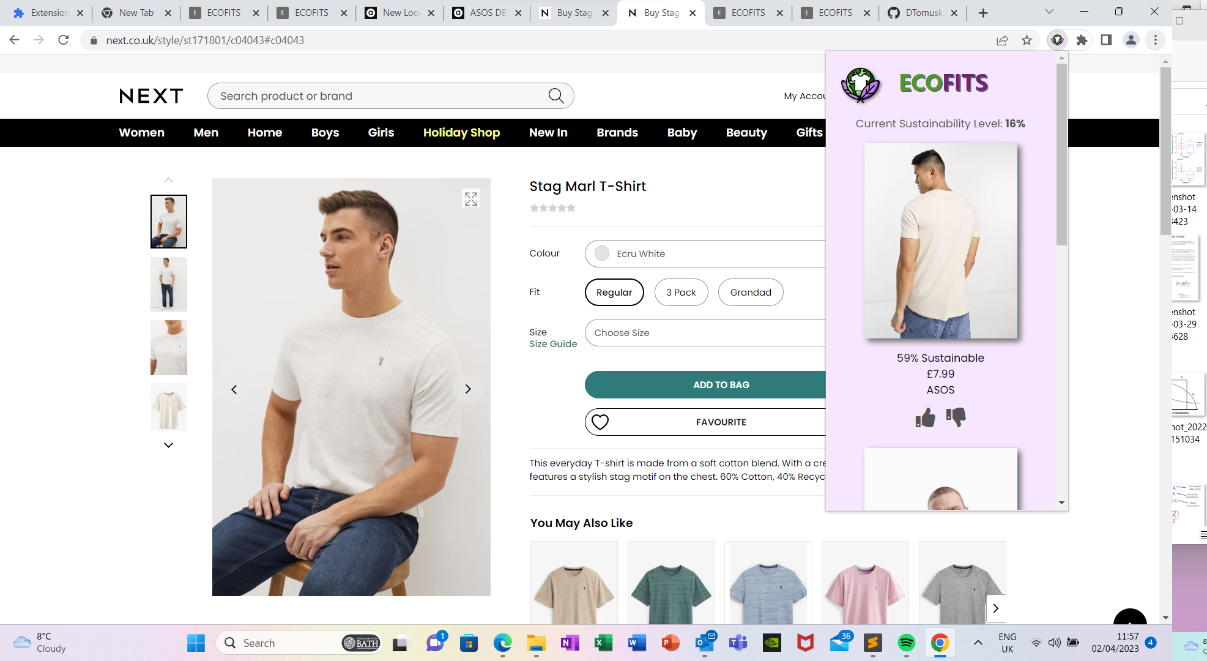Click the ADD TO BAG button
1207x661 pixels.
tap(720, 385)
